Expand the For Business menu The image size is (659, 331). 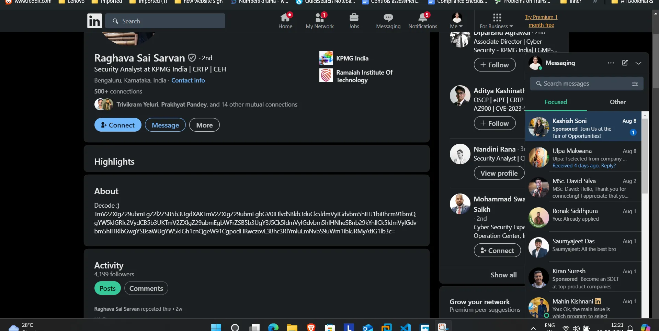(x=496, y=21)
